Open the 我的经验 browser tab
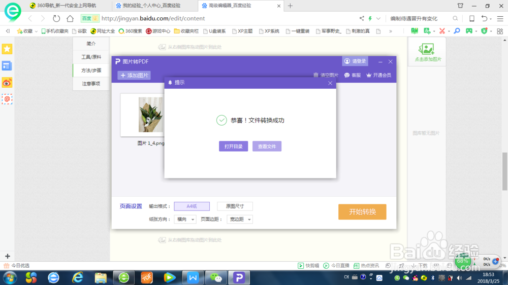This screenshot has height=285, width=508. [152, 6]
